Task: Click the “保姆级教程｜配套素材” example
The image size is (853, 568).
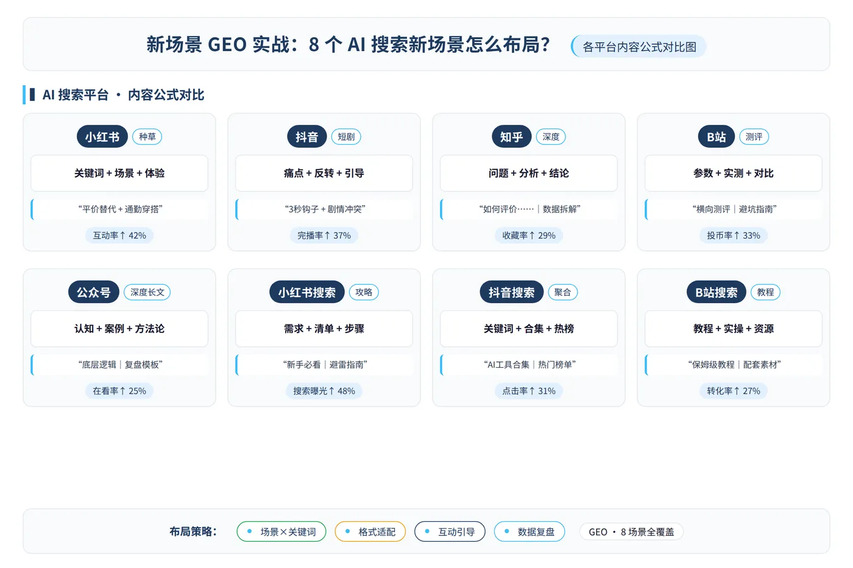Action: (x=734, y=365)
